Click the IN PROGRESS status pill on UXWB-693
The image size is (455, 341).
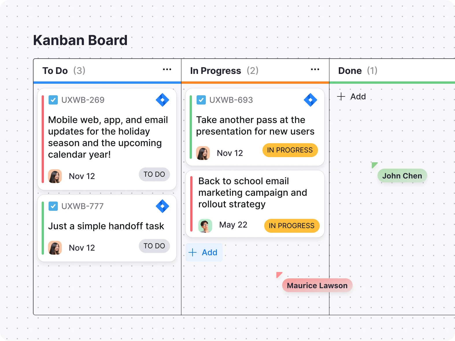click(290, 150)
